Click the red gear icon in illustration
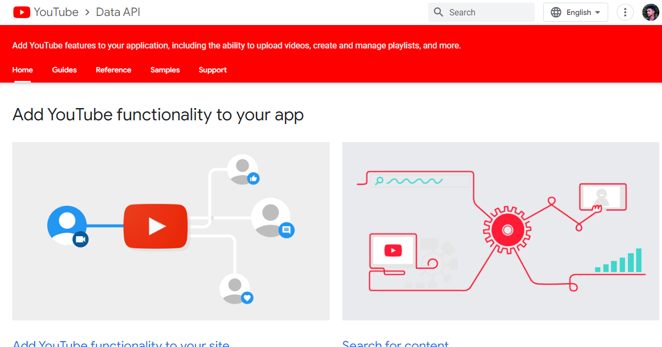The height and width of the screenshot is (347, 662). (x=507, y=230)
